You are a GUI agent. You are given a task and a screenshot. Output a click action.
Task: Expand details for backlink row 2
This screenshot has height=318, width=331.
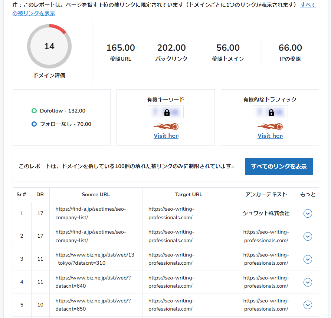coord(308,236)
